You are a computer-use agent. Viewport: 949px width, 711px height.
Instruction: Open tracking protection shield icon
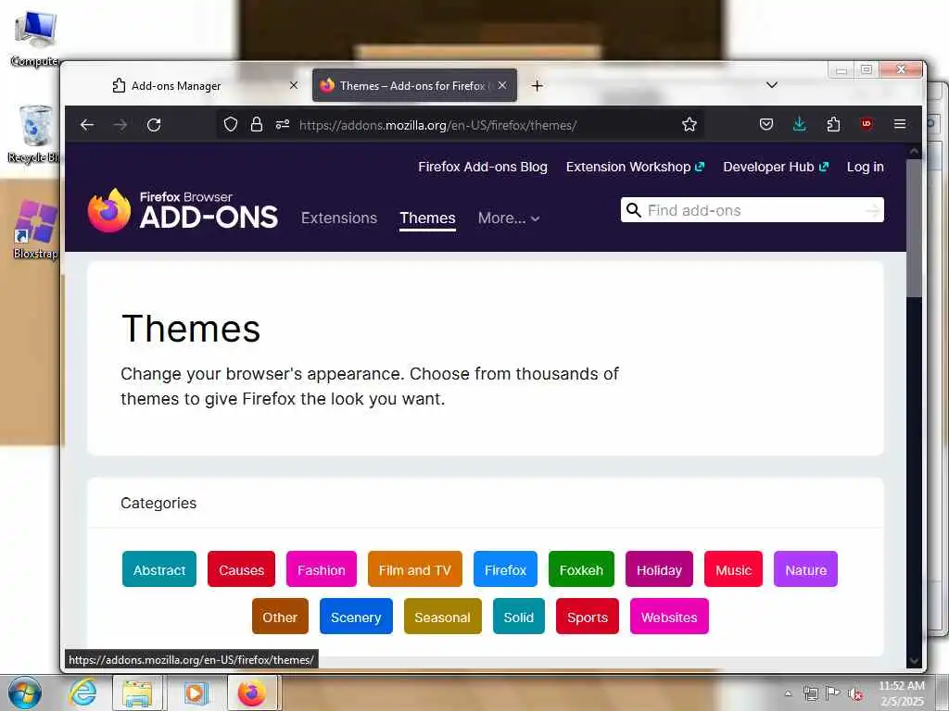pyautogui.click(x=231, y=125)
